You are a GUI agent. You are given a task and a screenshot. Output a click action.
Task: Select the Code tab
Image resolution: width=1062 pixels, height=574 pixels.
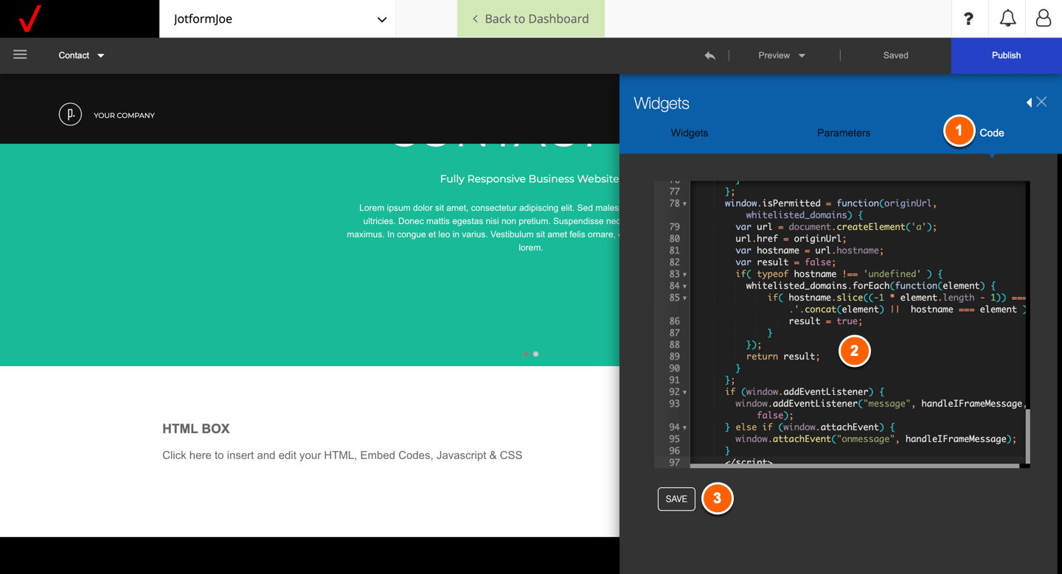point(991,133)
